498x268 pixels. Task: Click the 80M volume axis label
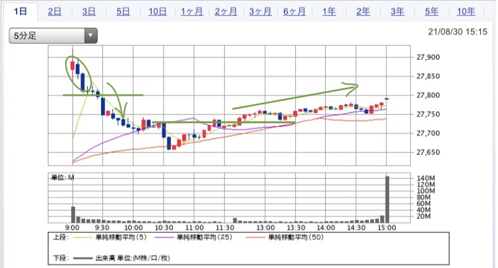424,198
